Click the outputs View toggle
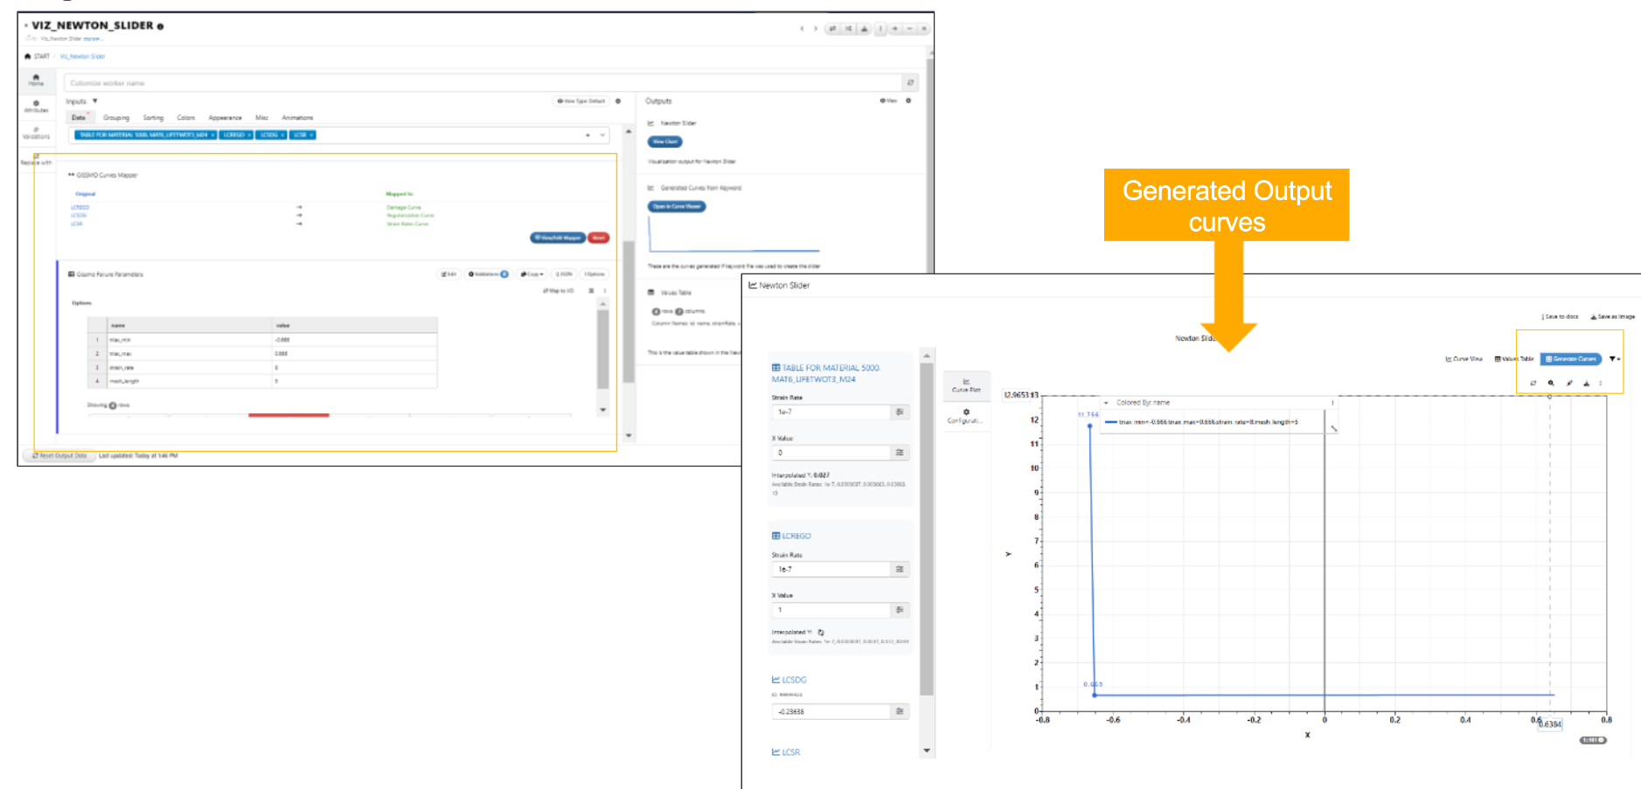The width and height of the screenshot is (1641, 789). tap(888, 100)
